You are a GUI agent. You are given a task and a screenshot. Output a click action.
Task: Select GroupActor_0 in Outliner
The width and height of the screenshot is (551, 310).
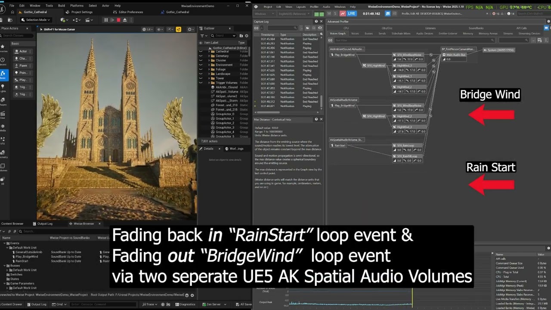[x=225, y=114]
